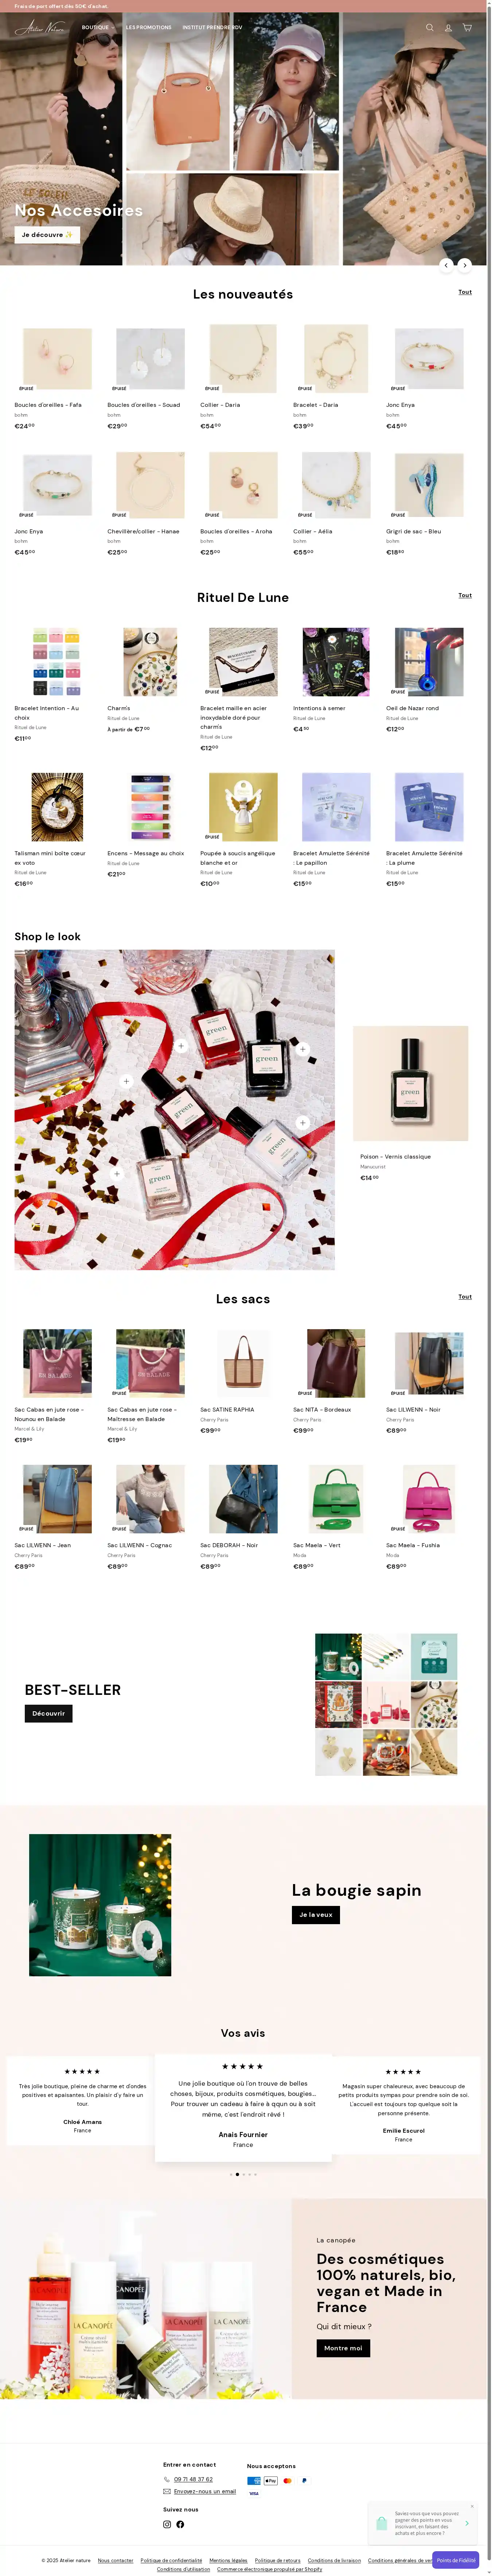The image size is (492, 2576).
Task: View all in Les nouveautés via Tout
Action: pos(465,292)
